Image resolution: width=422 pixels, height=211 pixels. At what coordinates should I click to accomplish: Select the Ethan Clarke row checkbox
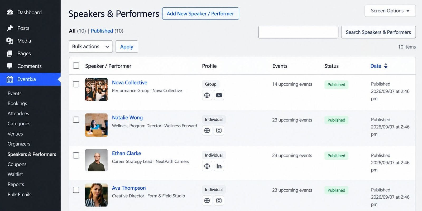pyautogui.click(x=76, y=155)
